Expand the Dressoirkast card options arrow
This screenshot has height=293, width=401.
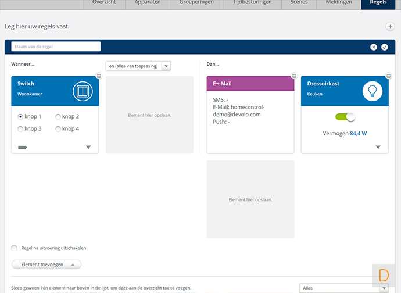pyautogui.click(x=378, y=147)
